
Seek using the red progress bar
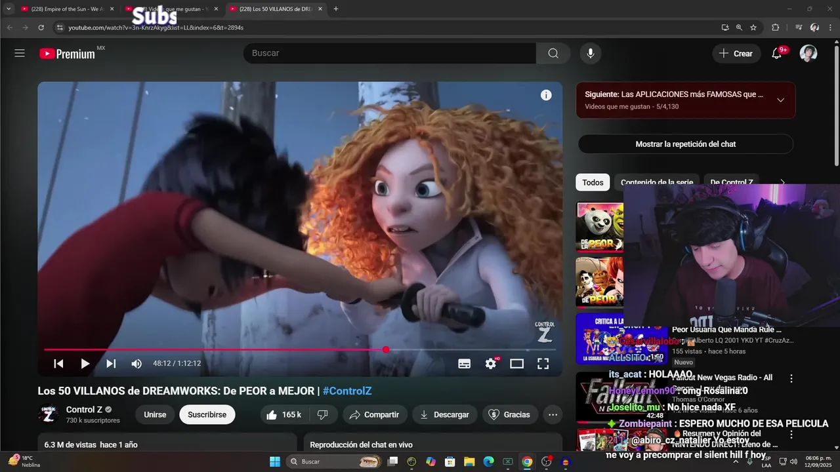300,349
